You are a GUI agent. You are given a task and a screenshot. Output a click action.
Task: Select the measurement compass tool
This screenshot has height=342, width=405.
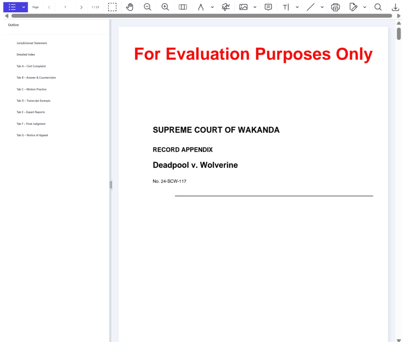201,7
